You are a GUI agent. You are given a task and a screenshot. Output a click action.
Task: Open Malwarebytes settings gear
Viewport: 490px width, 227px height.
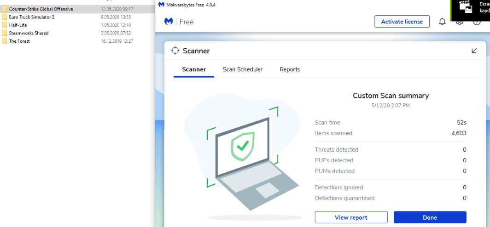pos(459,23)
